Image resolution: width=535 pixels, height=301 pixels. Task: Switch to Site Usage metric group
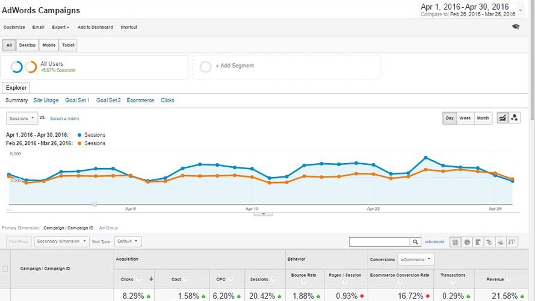(x=46, y=101)
